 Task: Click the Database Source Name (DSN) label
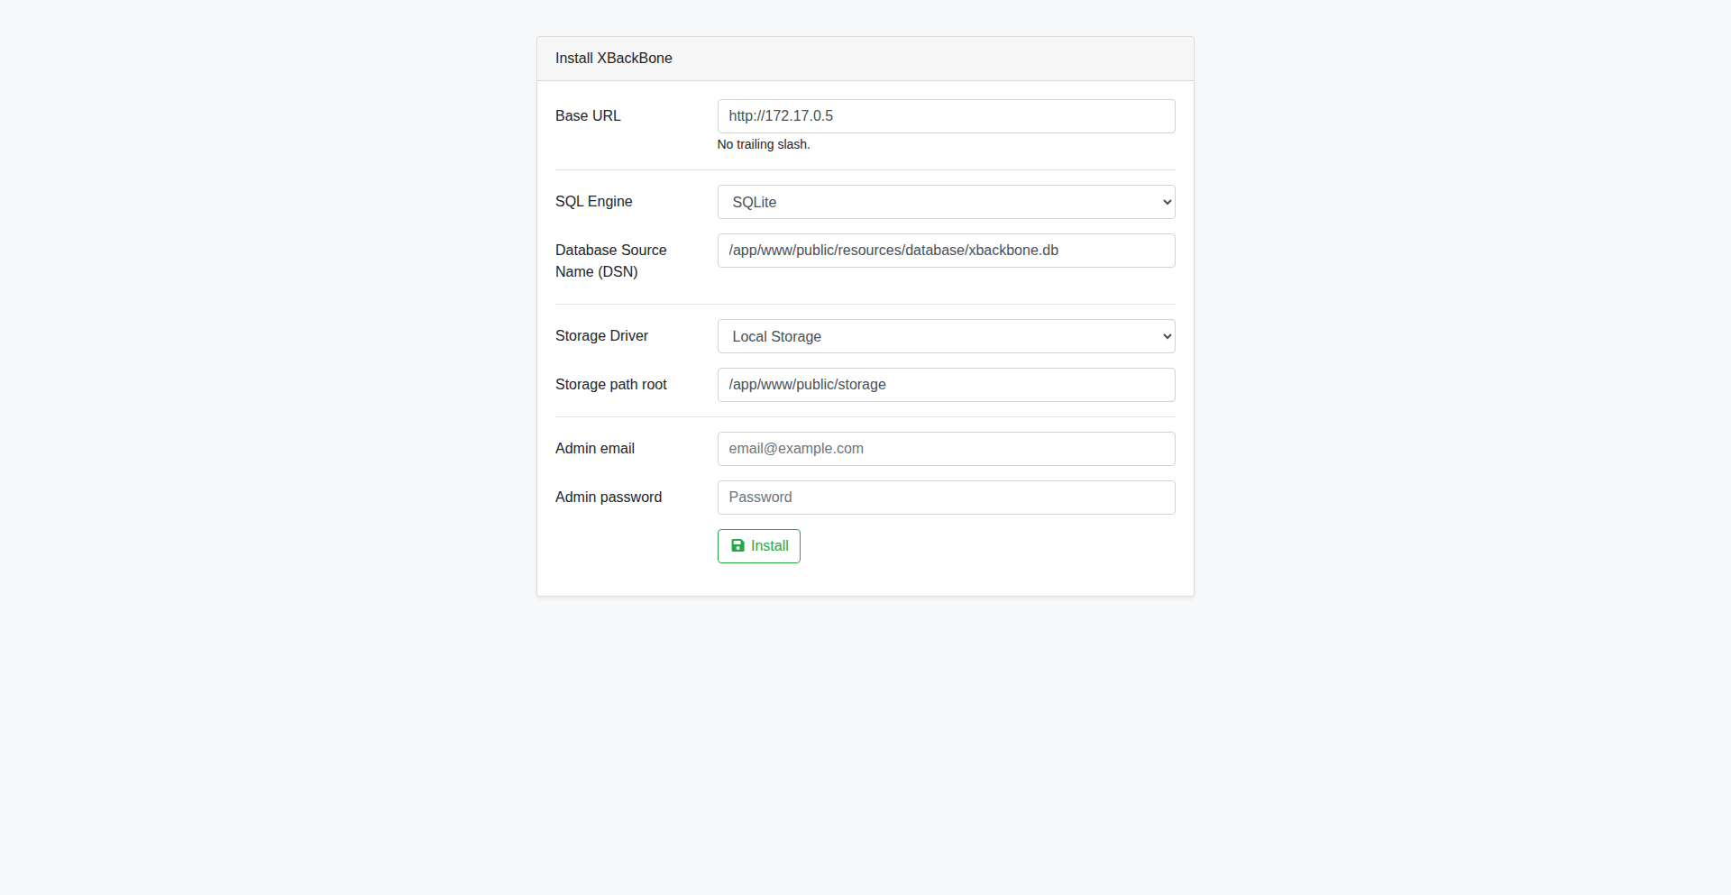click(610, 260)
